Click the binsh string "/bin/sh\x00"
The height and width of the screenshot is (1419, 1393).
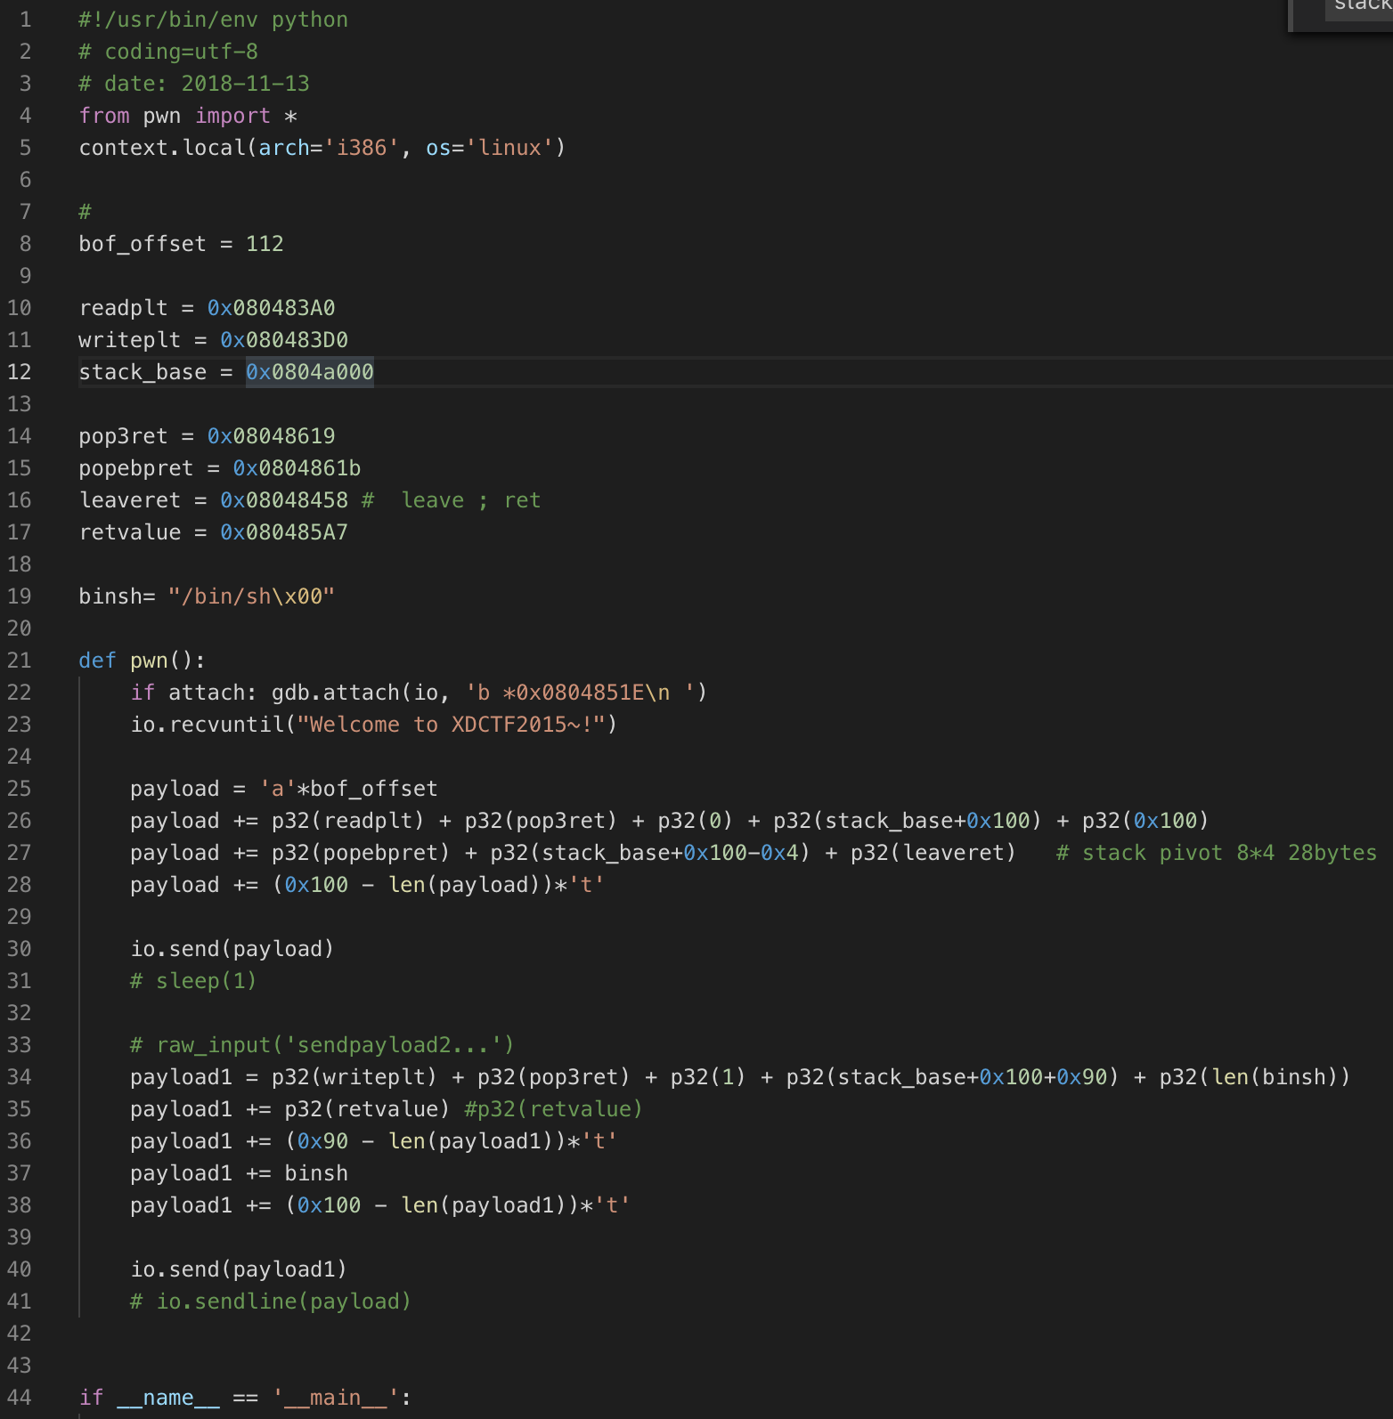(251, 596)
